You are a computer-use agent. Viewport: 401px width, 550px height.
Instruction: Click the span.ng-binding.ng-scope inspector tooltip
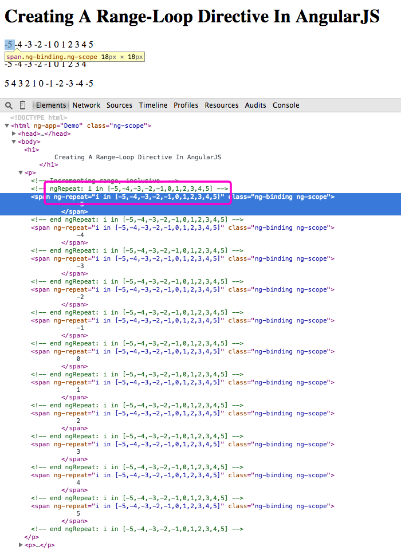click(x=74, y=57)
